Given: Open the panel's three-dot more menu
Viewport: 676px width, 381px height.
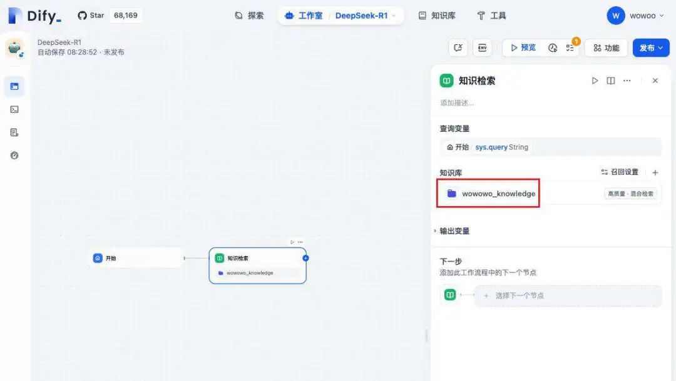Looking at the screenshot, I should coord(627,81).
